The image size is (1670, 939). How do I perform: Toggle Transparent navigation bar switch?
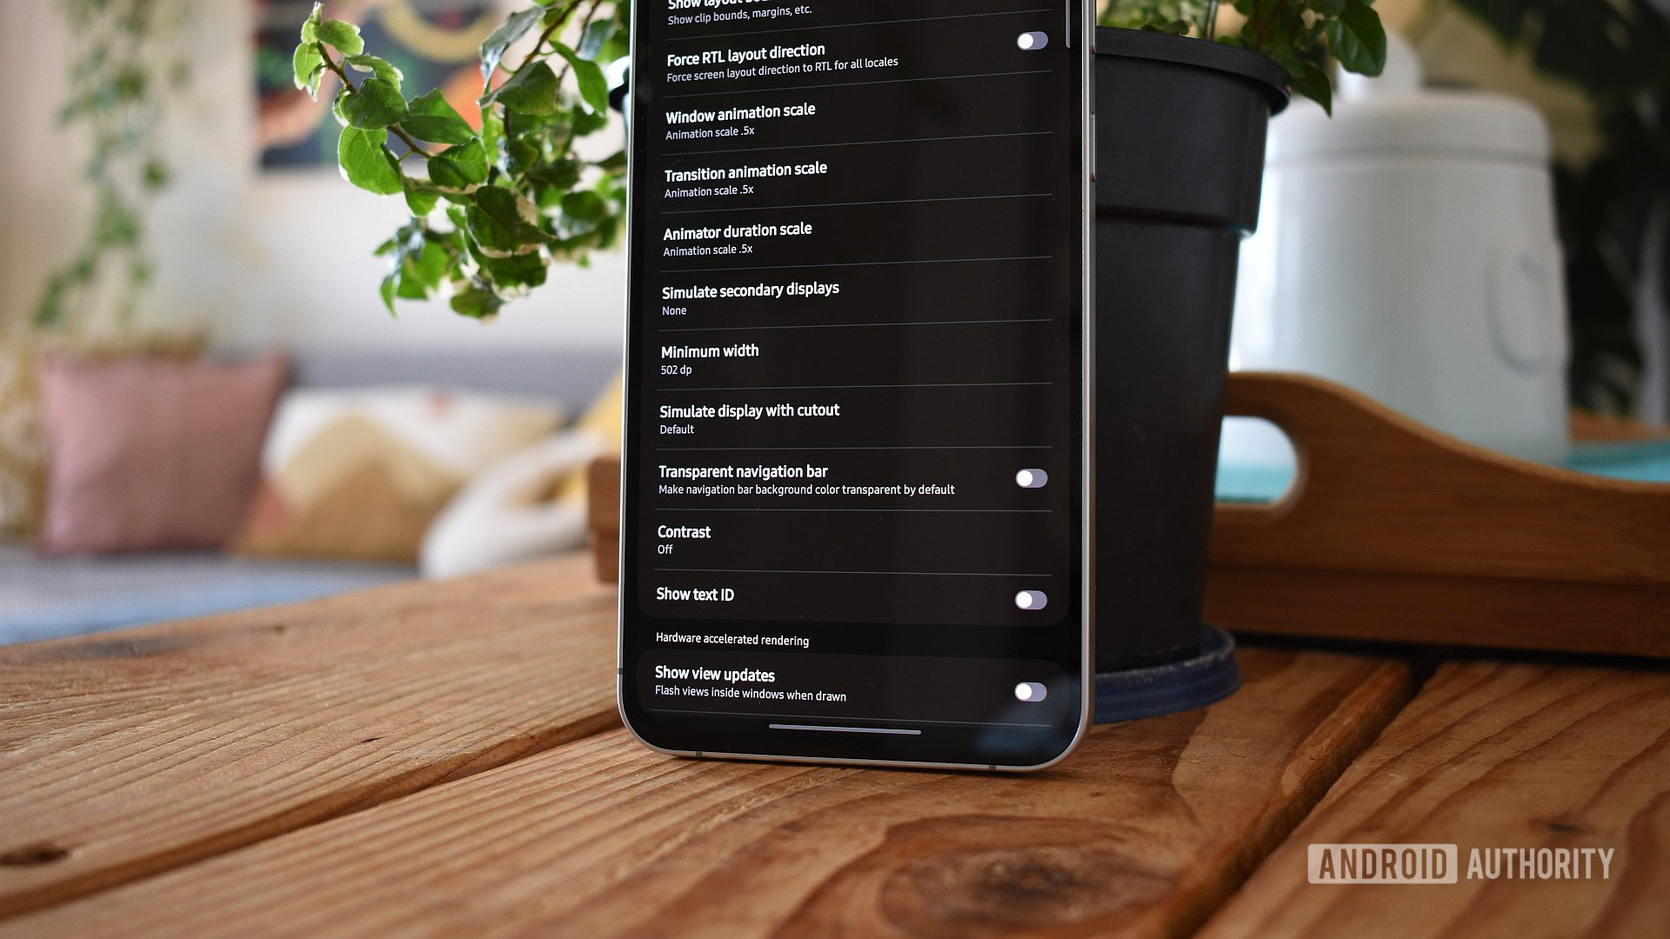click(x=1030, y=478)
